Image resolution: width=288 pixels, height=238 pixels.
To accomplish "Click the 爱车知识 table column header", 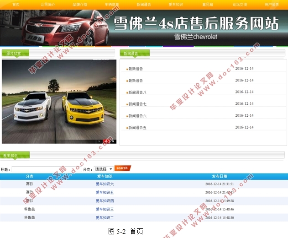I will tap(105, 176).
